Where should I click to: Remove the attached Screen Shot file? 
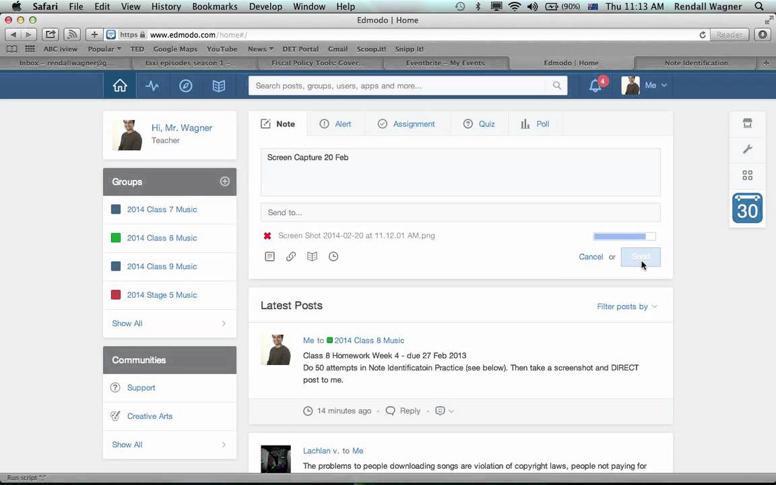pos(267,236)
